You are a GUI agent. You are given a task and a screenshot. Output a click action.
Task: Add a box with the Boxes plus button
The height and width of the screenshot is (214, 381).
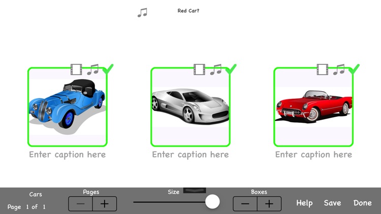click(x=269, y=204)
